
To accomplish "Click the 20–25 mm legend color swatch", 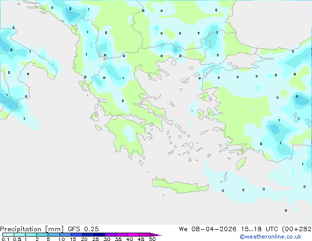I will (x=88, y=235).
